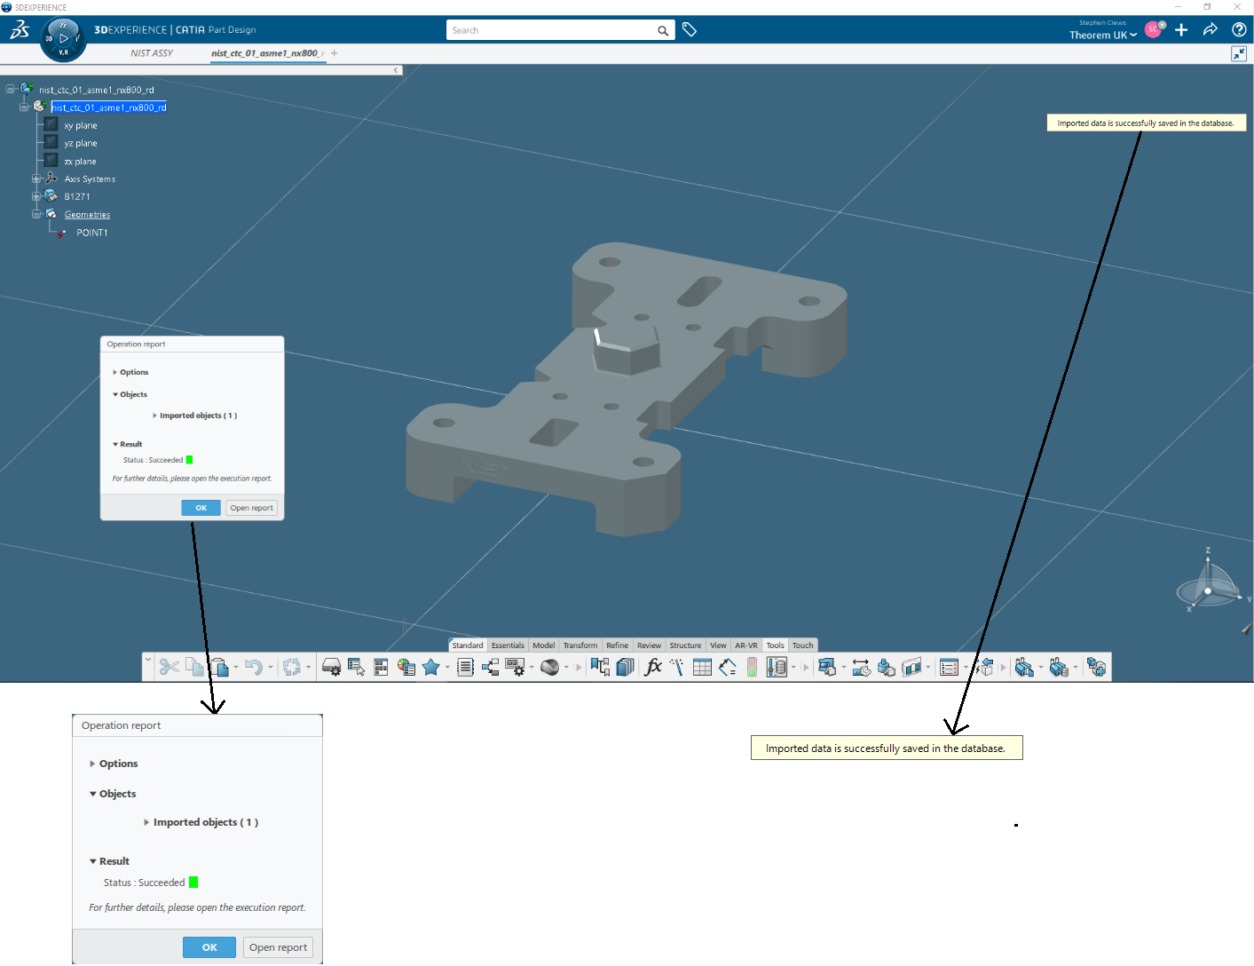The width and height of the screenshot is (1254, 966).
Task: Select the Touch toolbar tab
Action: [803, 645]
